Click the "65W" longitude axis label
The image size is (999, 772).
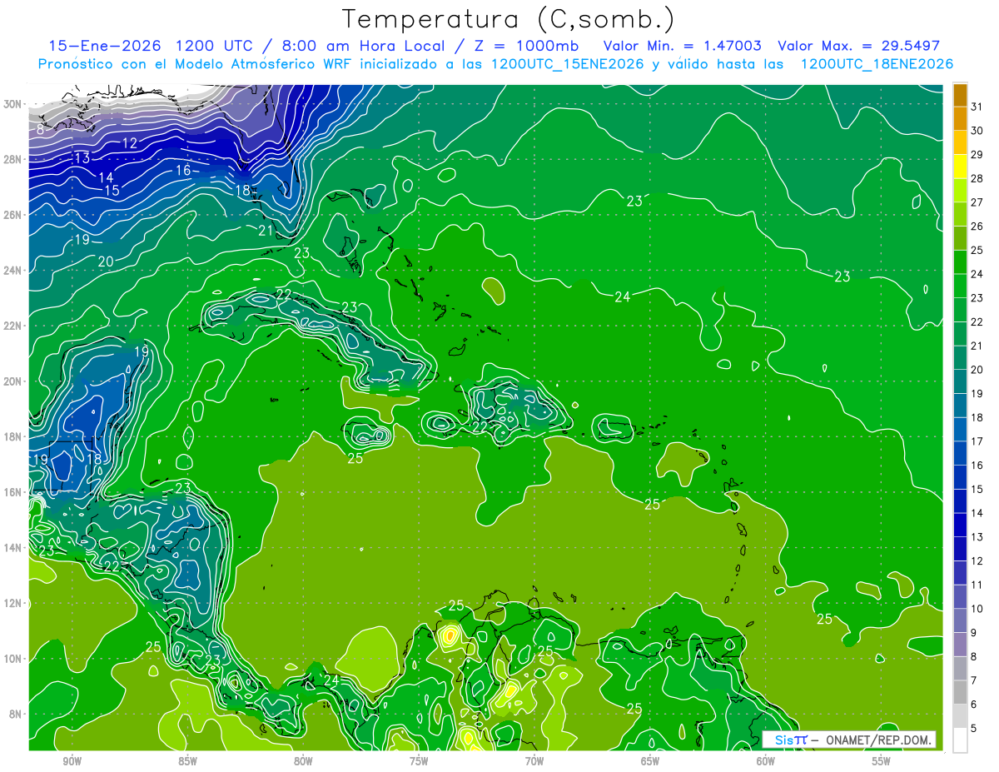click(x=650, y=761)
